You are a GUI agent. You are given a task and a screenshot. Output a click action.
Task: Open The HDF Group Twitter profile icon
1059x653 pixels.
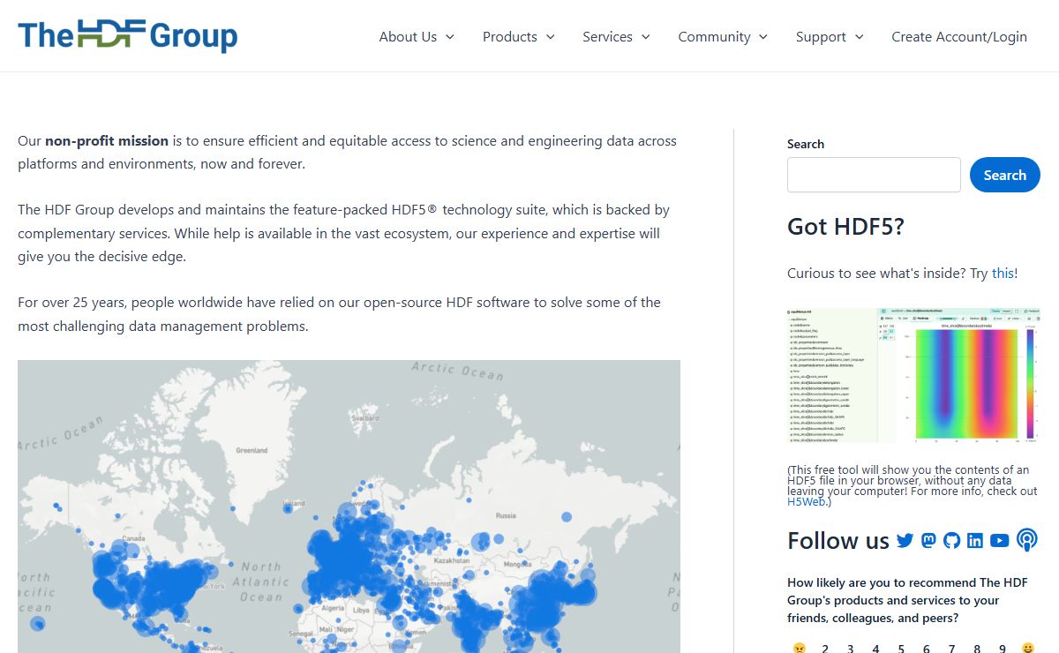pos(905,541)
